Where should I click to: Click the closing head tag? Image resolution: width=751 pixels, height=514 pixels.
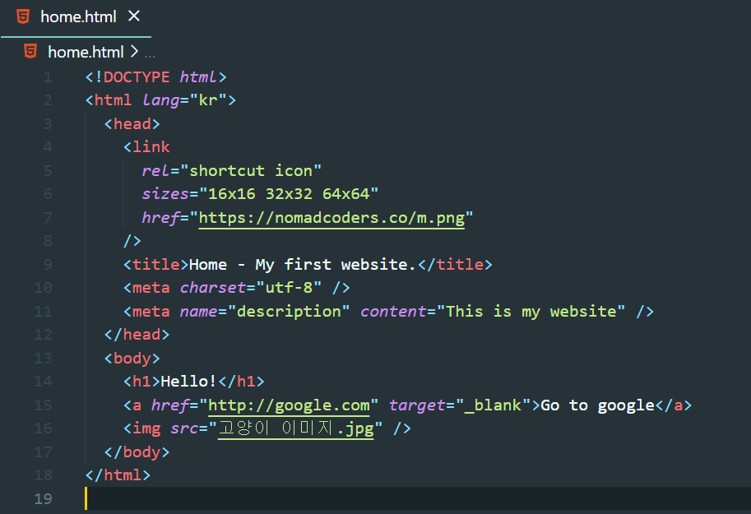click(137, 335)
